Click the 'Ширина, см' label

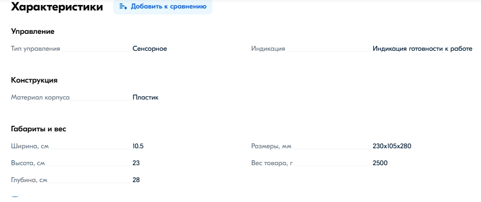click(30, 146)
